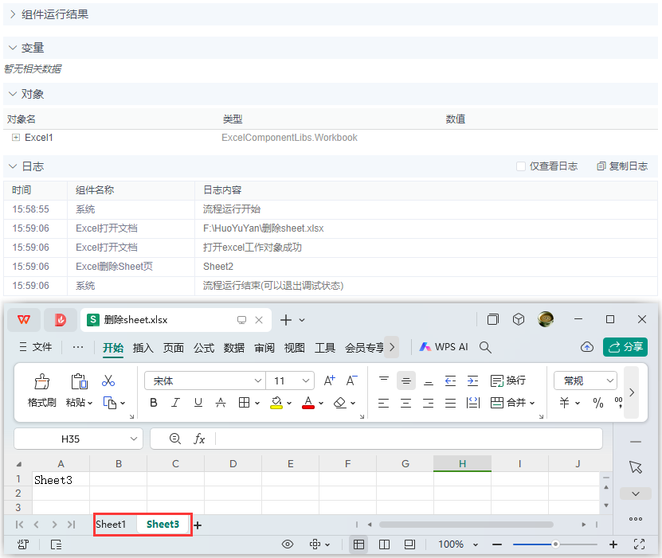The height and width of the screenshot is (558, 662).
Task: Enable the 仅查看日志 checkbox
Action: point(522,166)
